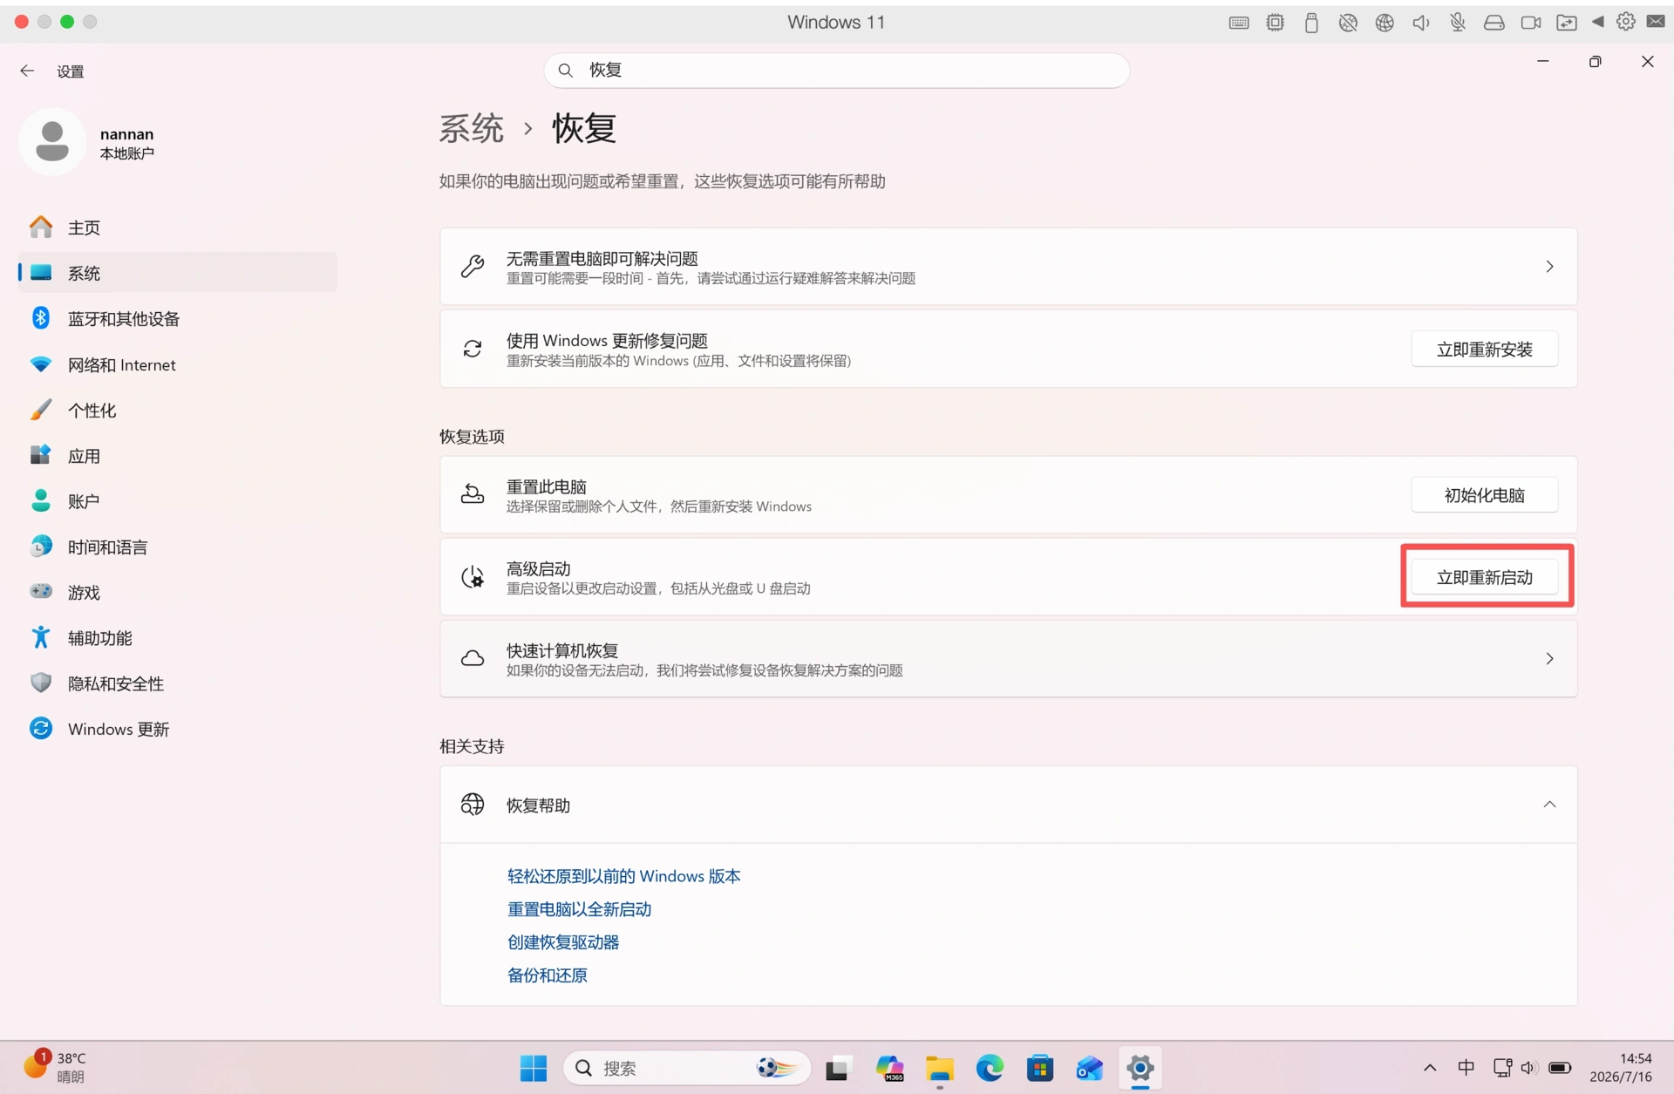Open link 备份和还原
The height and width of the screenshot is (1094, 1674).
click(547, 975)
